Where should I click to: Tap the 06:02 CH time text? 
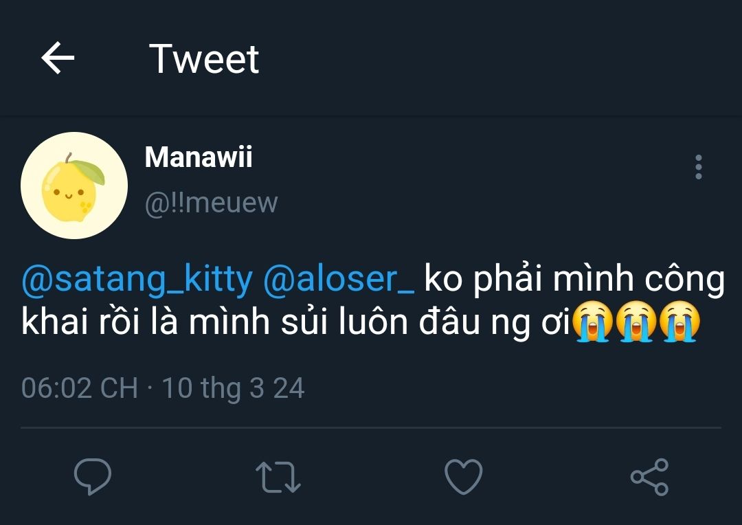79,388
